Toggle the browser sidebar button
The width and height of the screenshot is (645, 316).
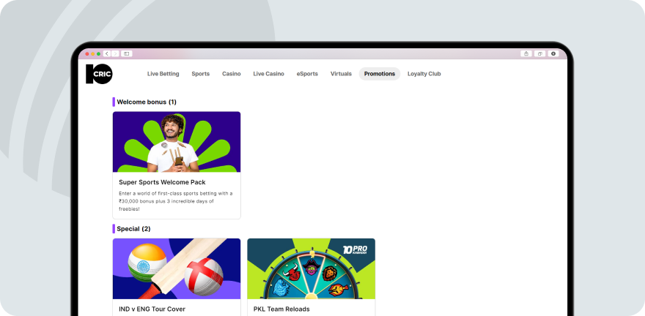point(127,53)
